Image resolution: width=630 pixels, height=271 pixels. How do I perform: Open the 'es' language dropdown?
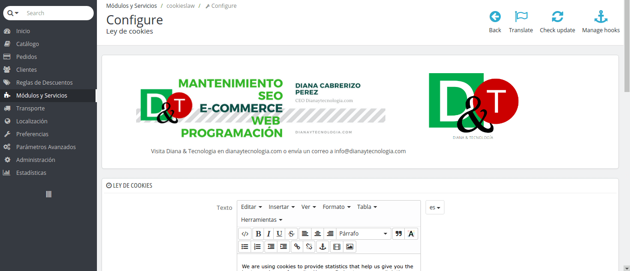point(435,208)
